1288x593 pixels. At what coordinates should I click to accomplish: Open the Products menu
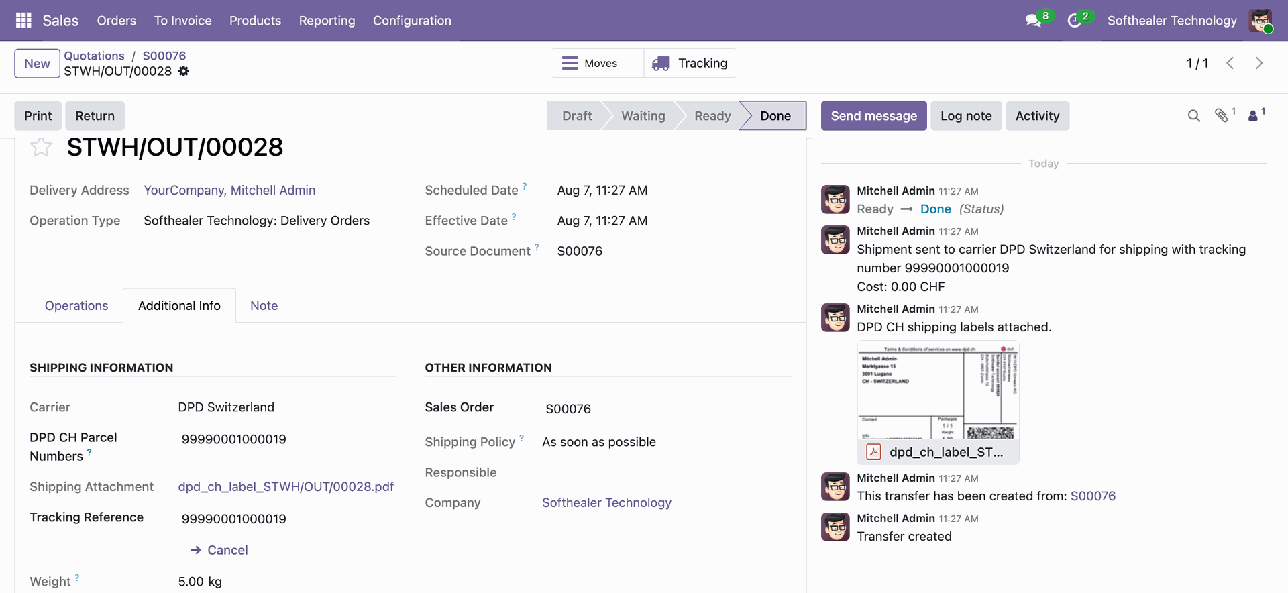coord(255,21)
